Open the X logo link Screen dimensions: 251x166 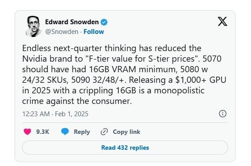pos(222,22)
